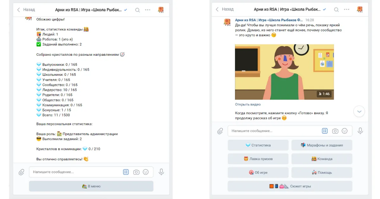Image resolution: width=380 pixels, height=199 pixels.
Task: Select the «Марафоны и задания» bot button
Action: coord(322,145)
